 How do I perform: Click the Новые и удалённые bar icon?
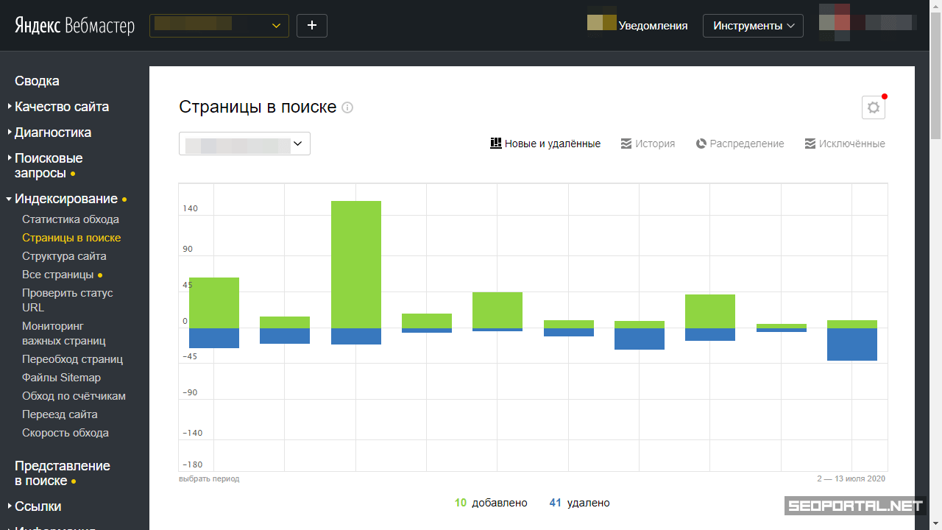[x=496, y=144]
